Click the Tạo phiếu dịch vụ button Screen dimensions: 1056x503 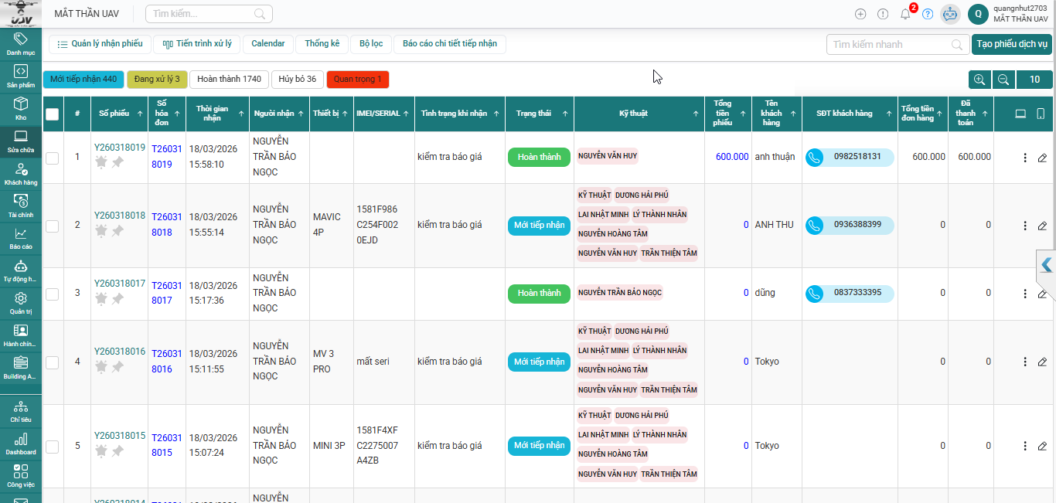1011,44
